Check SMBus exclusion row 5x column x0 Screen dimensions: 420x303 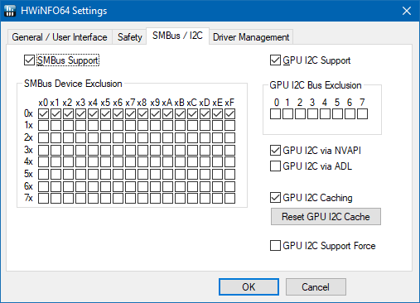(x=43, y=174)
